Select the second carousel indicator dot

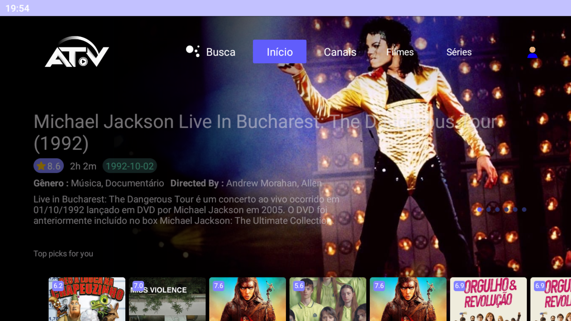488,210
